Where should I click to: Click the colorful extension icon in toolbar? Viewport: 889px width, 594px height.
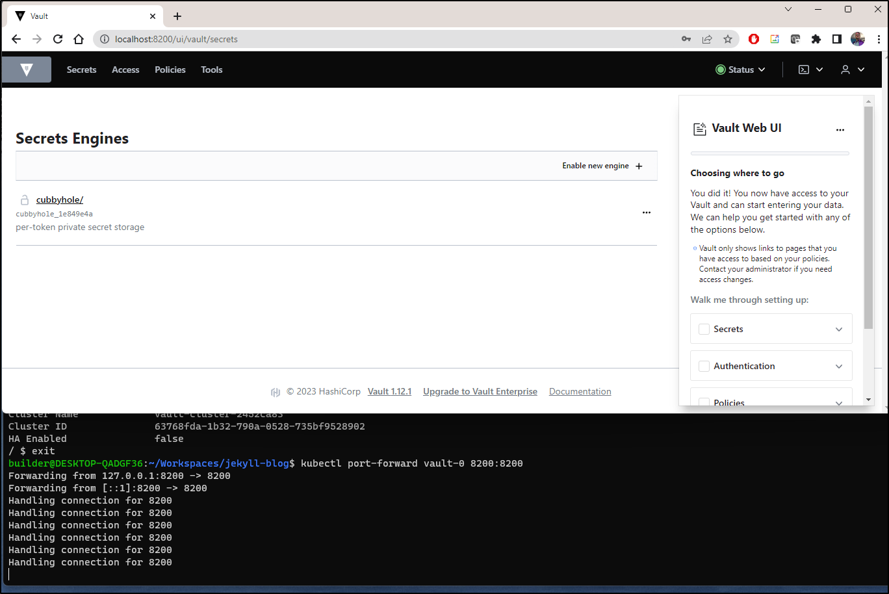pos(775,39)
